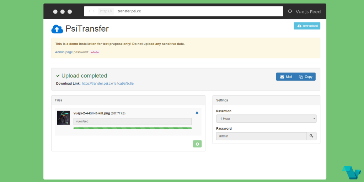Click the browser reload icon
Viewport: 364px width, 182px height.
pyautogui.click(x=290, y=11)
